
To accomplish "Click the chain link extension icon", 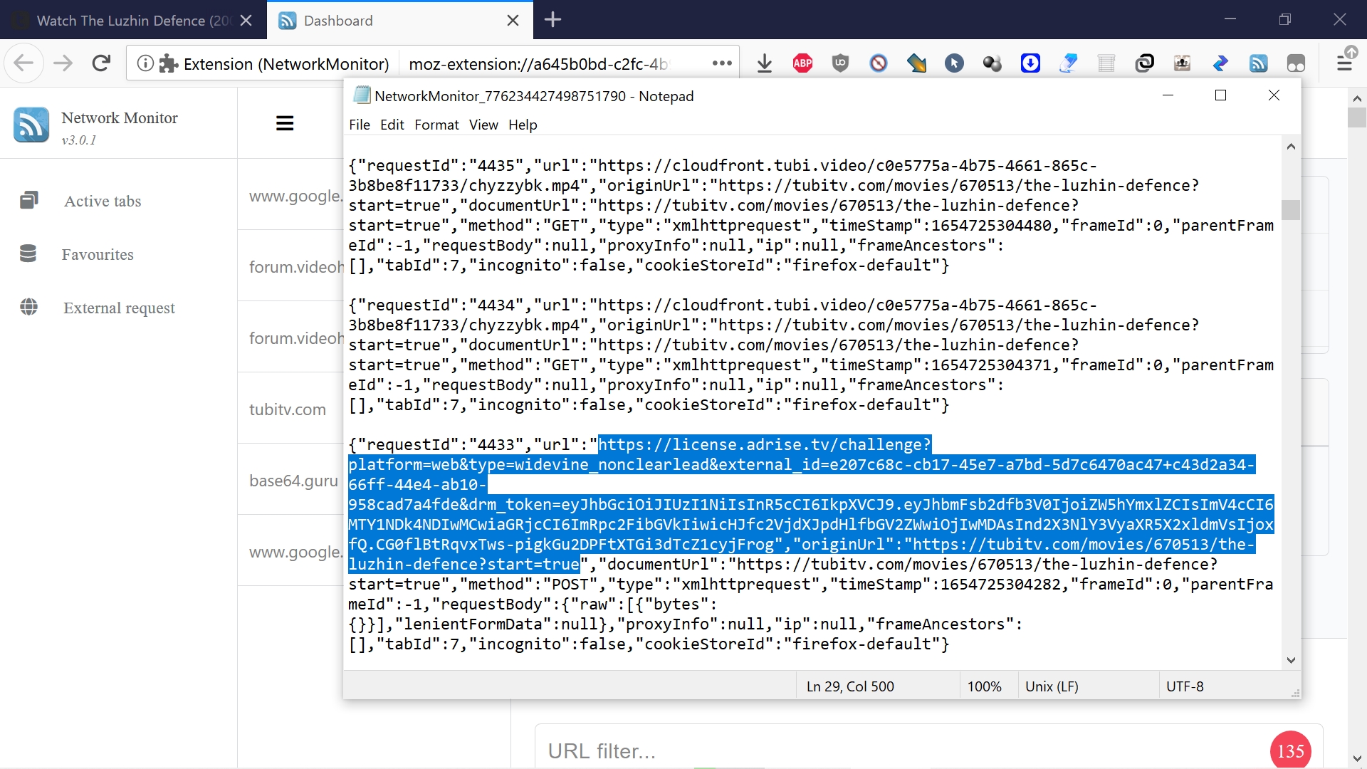I will tap(1144, 63).
